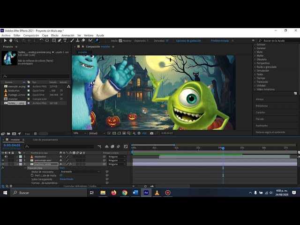Click the hide shy layers icon
300x225 pixels.
click(107, 147)
